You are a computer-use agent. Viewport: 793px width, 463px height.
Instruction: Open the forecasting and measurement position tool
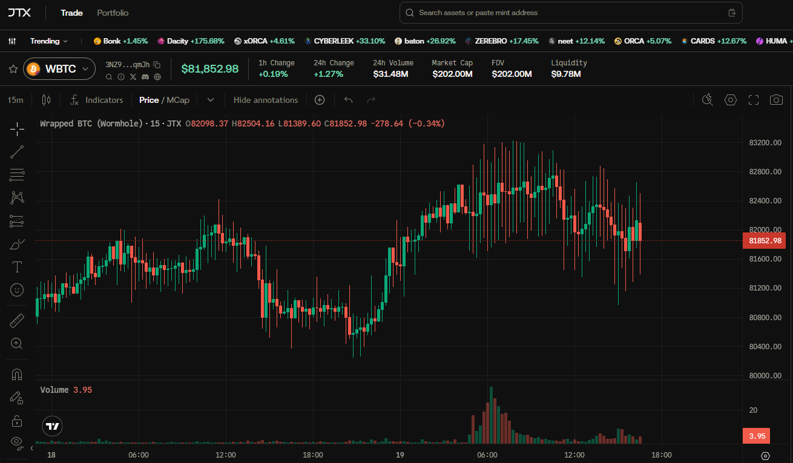(17, 221)
